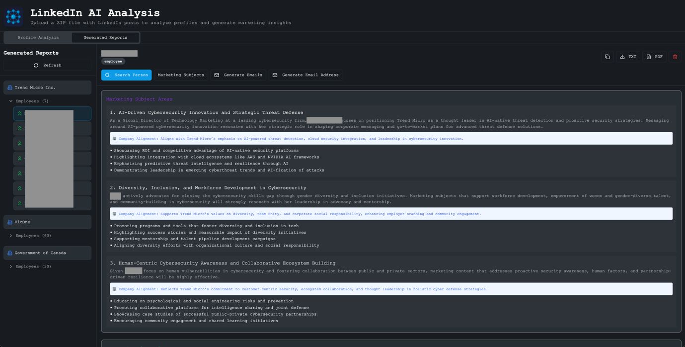This screenshot has width=685, height=347.
Task: Export the report as PDF
Action: coord(654,57)
